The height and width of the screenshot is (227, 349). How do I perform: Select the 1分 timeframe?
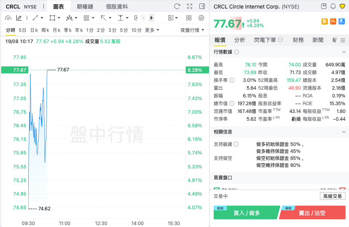(x=90, y=30)
